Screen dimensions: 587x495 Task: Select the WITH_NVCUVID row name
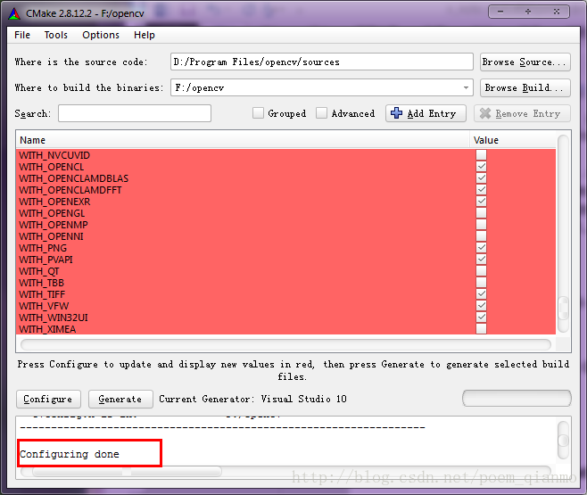point(54,155)
